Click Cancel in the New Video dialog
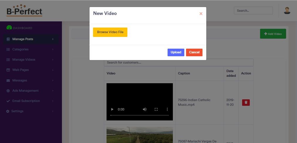297x143 pixels. 194,52
